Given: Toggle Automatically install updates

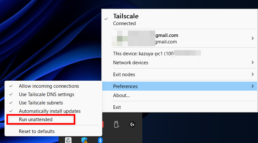Looking at the screenshot, I should pyautogui.click(x=53, y=111).
